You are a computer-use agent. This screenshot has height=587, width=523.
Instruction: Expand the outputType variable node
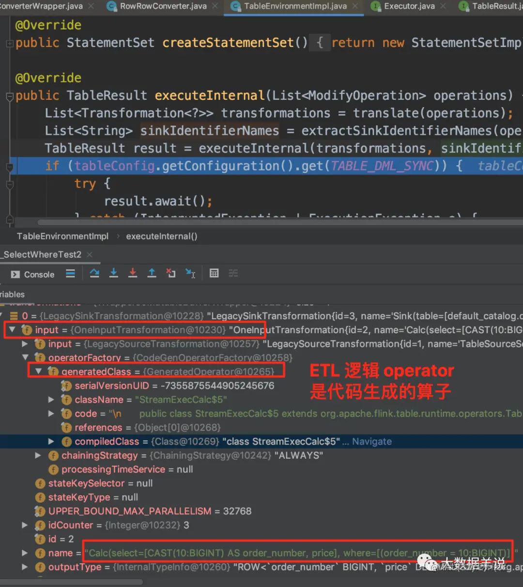click(x=25, y=567)
